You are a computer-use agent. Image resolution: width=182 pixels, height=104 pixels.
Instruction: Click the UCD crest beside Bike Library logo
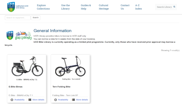10,35
